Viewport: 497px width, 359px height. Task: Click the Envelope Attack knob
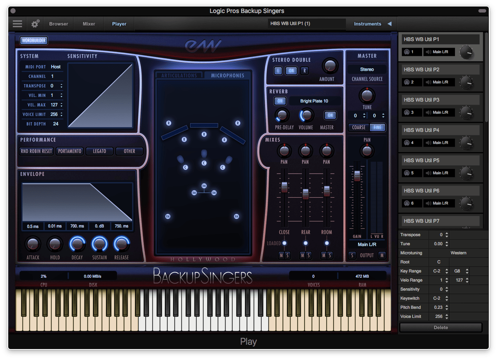point(32,244)
